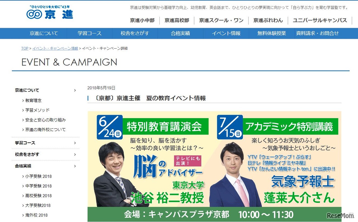Open the 京進スクール・ワン top link
Image resolution: width=358 pixels, height=222 pixels.
point(221,20)
